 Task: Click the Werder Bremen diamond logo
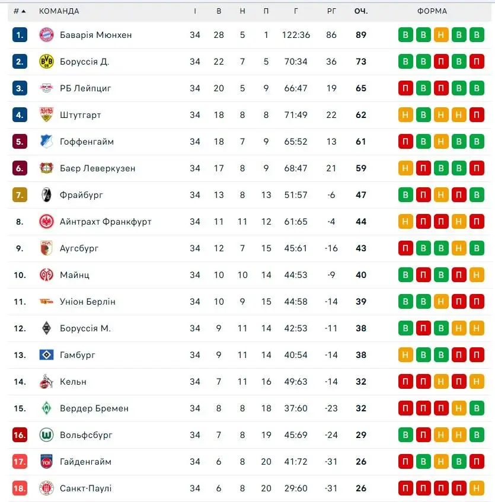(46, 408)
